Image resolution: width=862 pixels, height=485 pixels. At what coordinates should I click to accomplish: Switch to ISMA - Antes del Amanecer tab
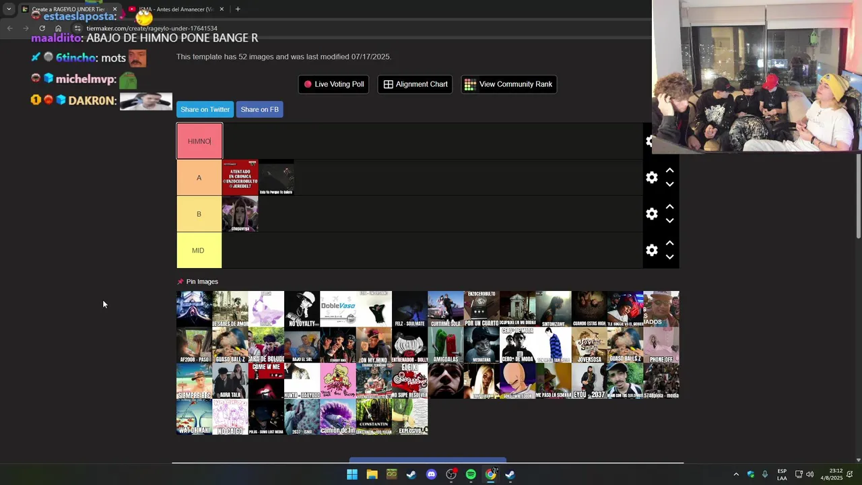[176, 9]
